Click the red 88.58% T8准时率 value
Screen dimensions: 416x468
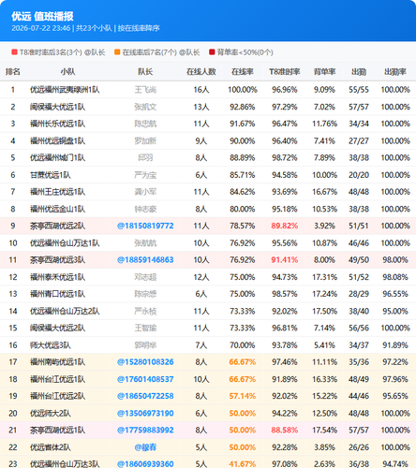285,430
